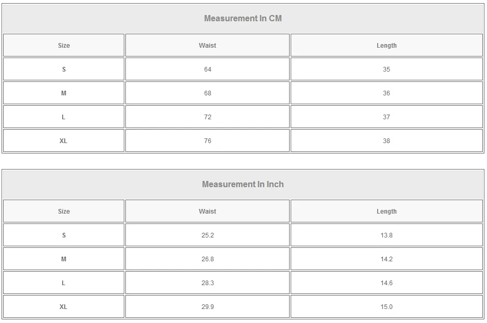Screen dimensions: 487x323
Task: Select the waist value 76 cell
Action: tap(207, 141)
